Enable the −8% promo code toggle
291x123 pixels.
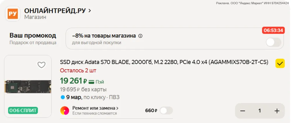274,43
